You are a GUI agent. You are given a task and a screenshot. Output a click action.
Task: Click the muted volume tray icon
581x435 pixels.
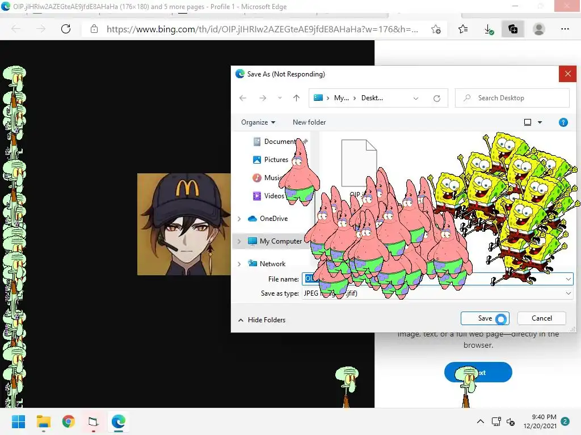coord(511,421)
